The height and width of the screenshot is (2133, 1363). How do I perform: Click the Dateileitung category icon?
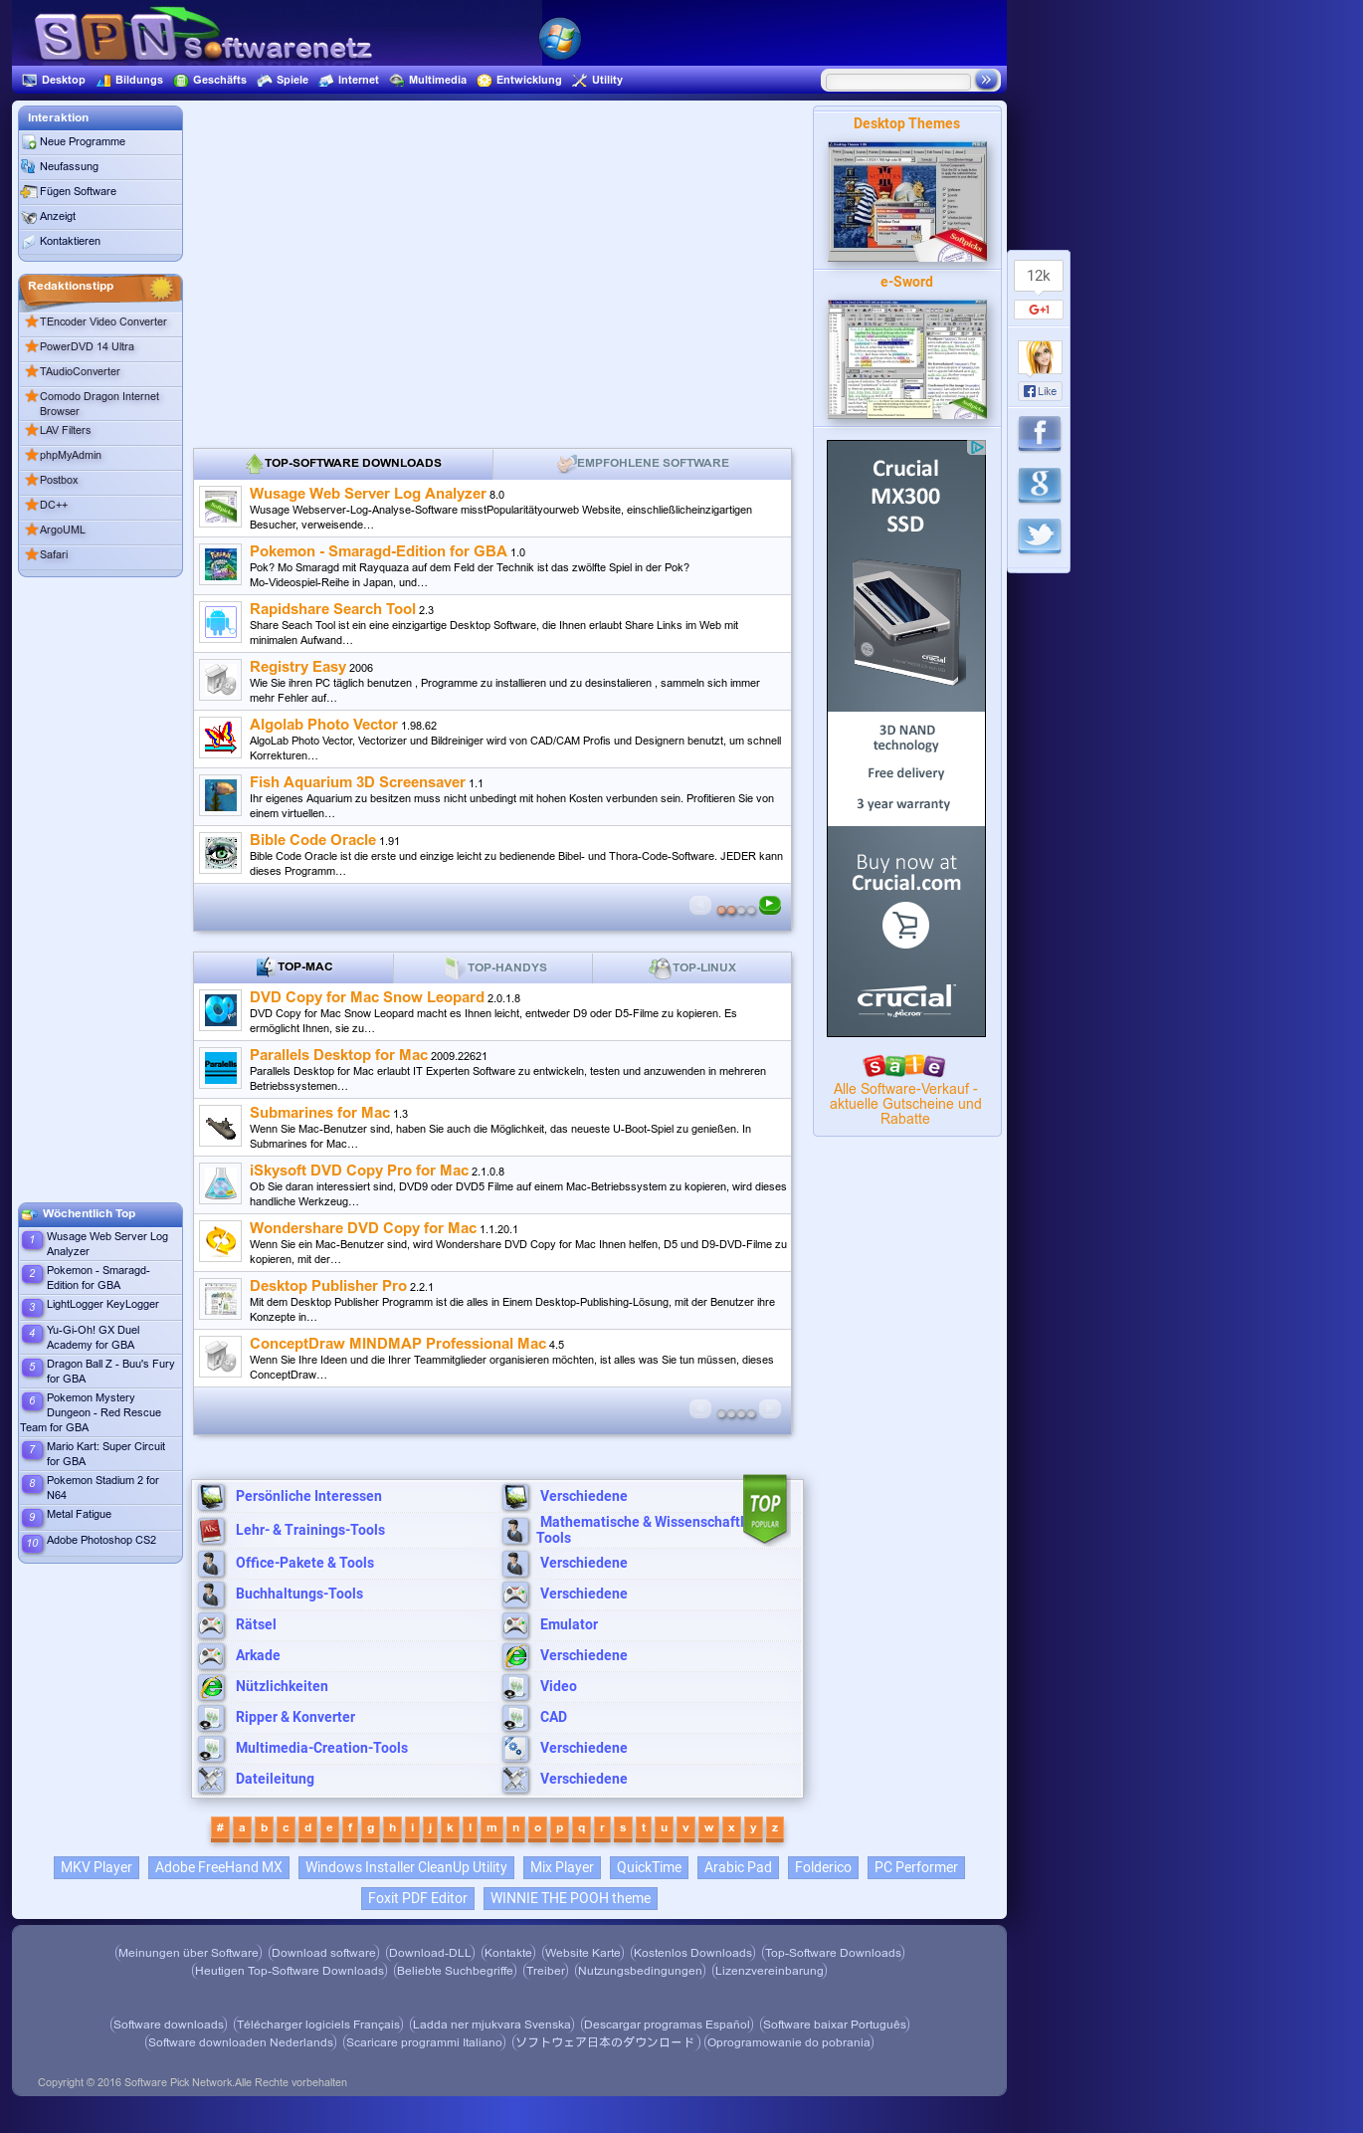(211, 1779)
